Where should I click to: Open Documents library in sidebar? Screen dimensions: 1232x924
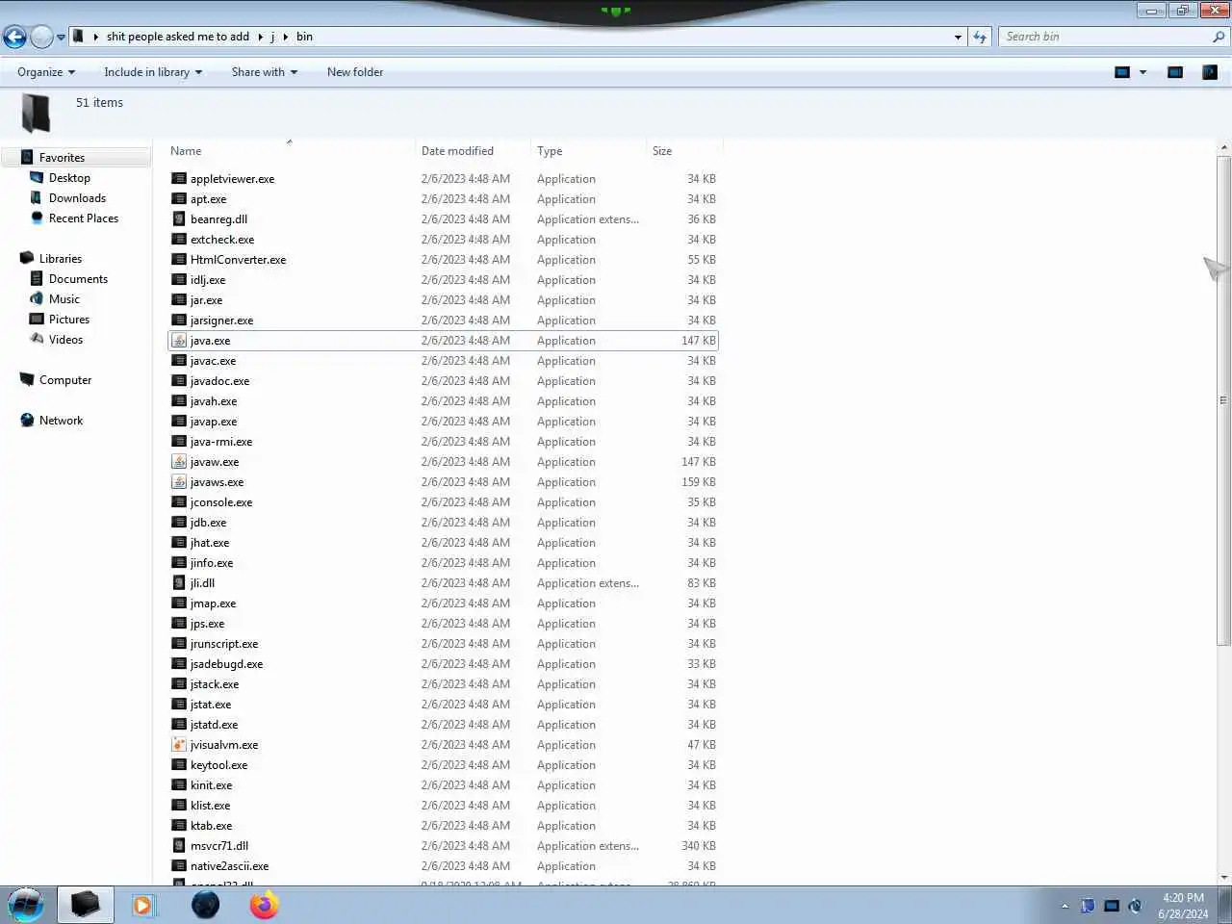tap(78, 279)
